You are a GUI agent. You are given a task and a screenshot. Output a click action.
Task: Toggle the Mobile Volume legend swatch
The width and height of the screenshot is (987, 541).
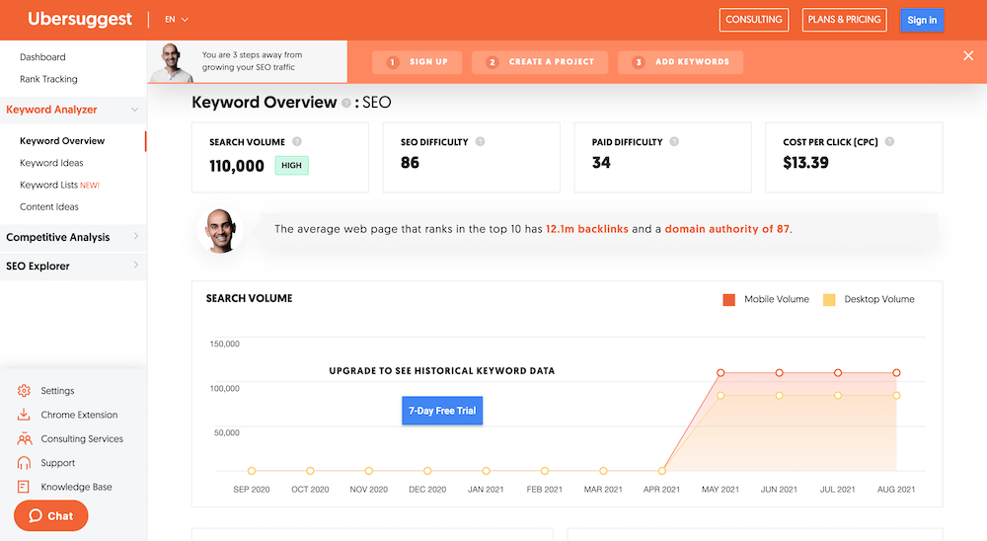tap(729, 300)
